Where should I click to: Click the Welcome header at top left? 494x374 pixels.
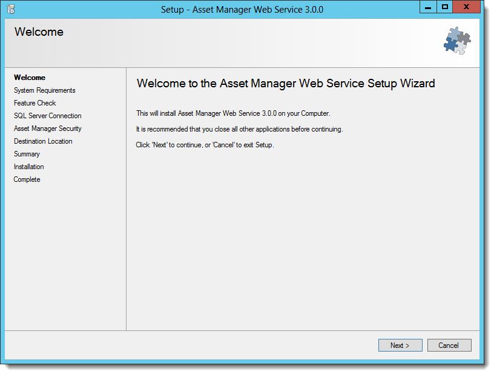[39, 32]
